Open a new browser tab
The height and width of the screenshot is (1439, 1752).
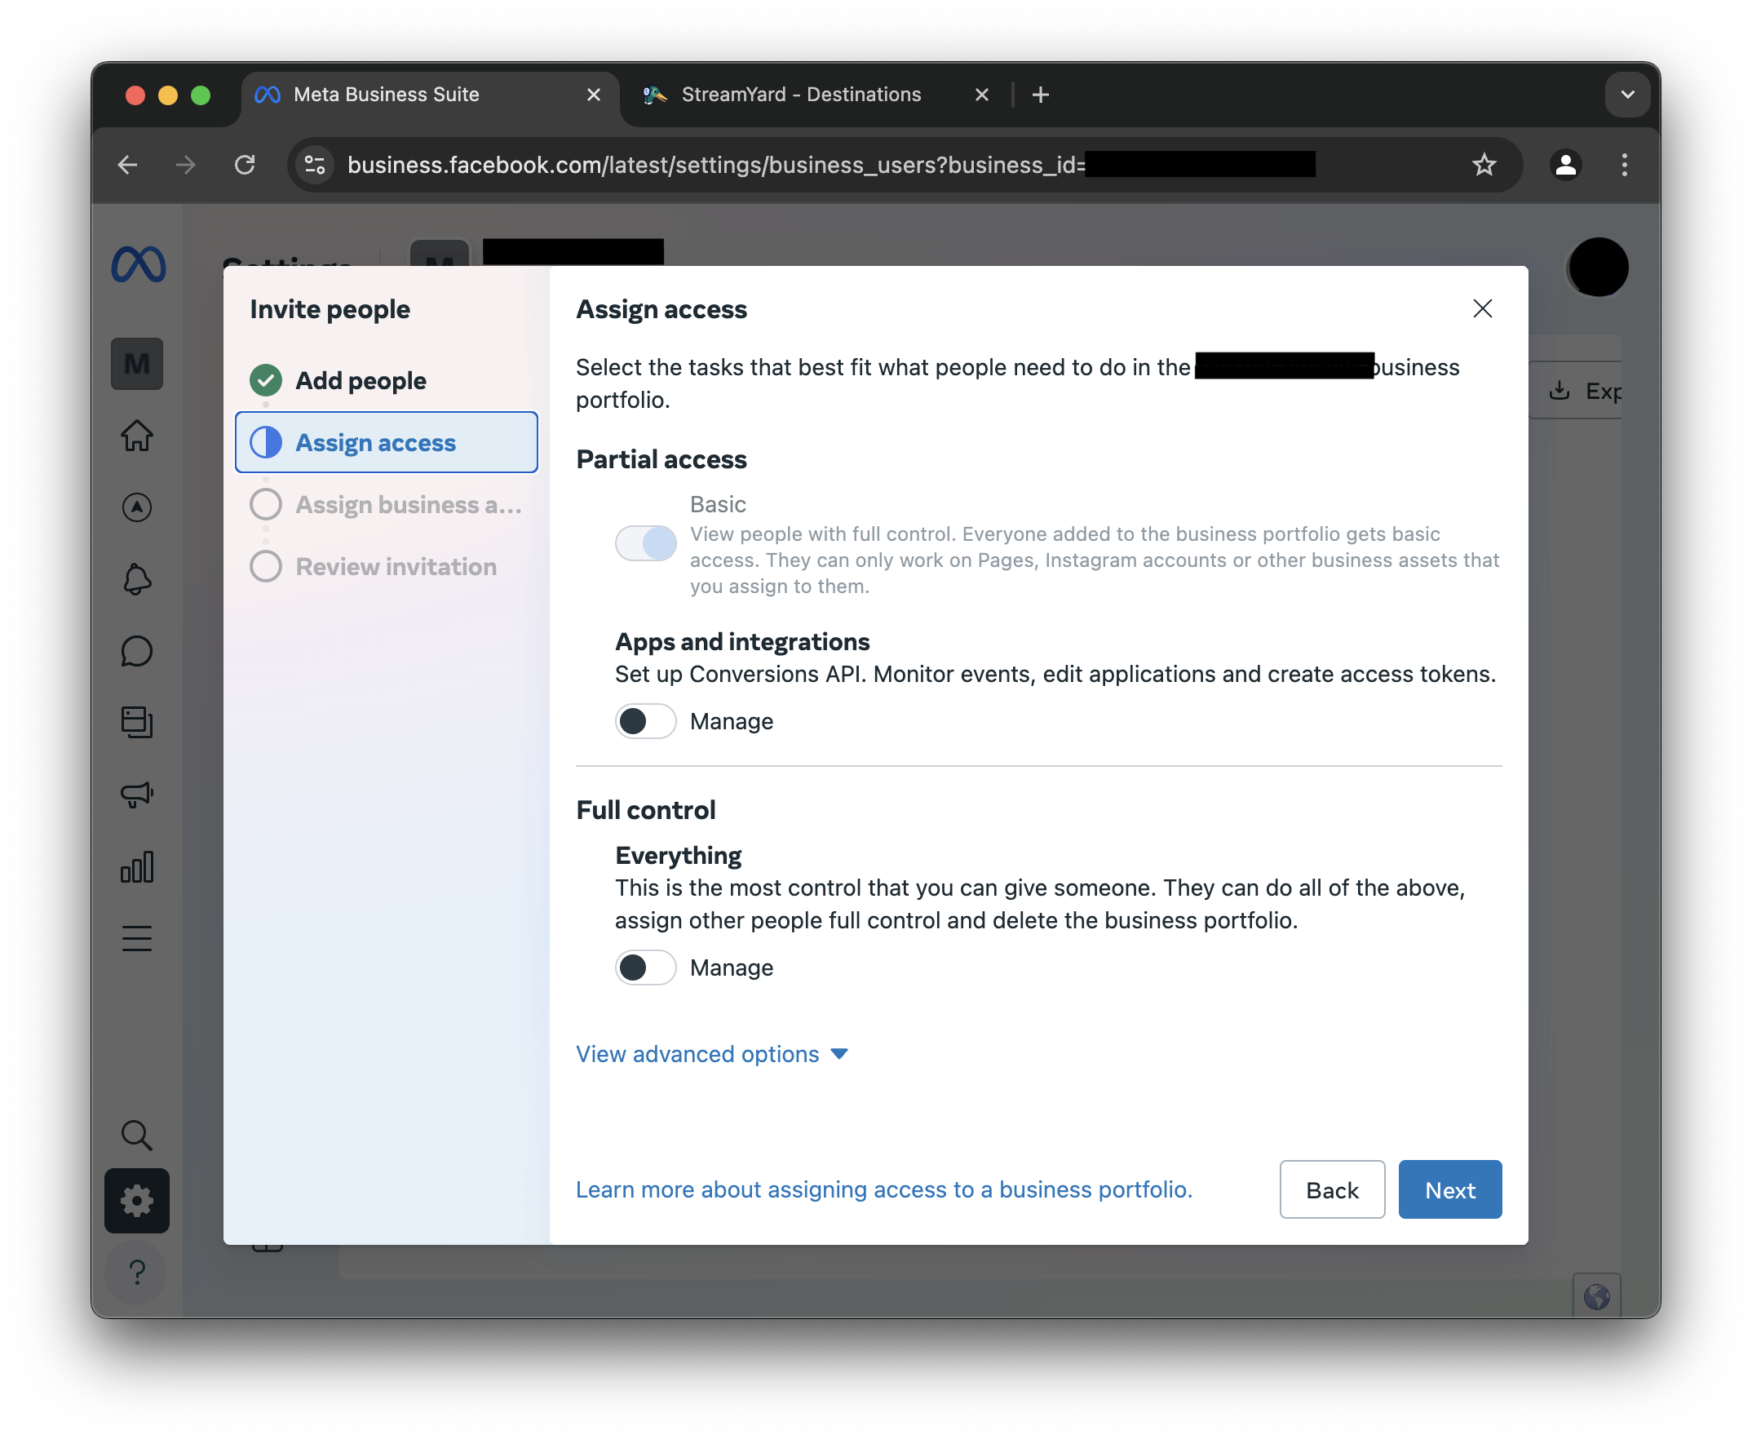1041,95
